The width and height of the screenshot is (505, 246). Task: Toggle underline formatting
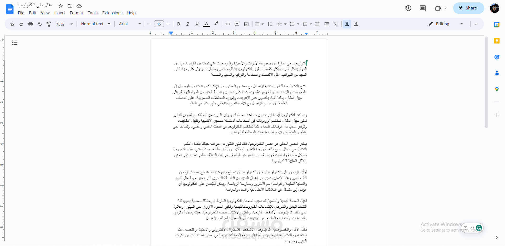pos(197,24)
